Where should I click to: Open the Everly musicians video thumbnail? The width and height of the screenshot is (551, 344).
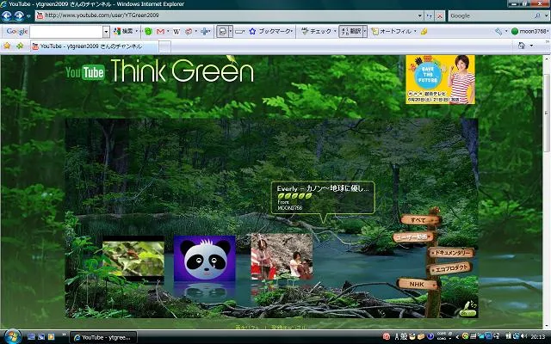pyautogui.click(x=282, y=256)
